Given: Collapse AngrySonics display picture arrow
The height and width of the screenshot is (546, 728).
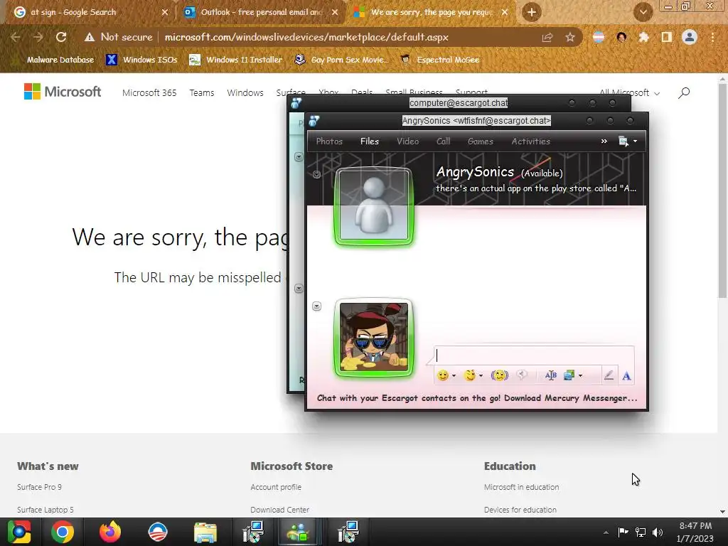Looking at the screenshot, I should [x=316, y=175].
